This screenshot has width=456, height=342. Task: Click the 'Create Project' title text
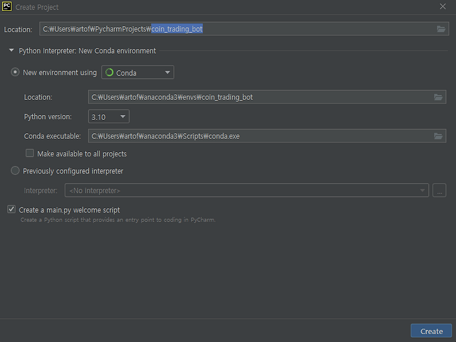tap(37, 7)
